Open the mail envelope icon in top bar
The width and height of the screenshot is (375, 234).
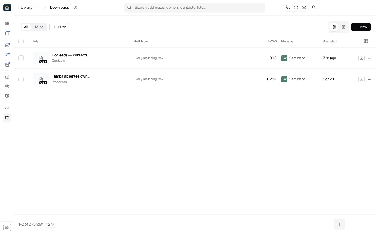(304, 8)
